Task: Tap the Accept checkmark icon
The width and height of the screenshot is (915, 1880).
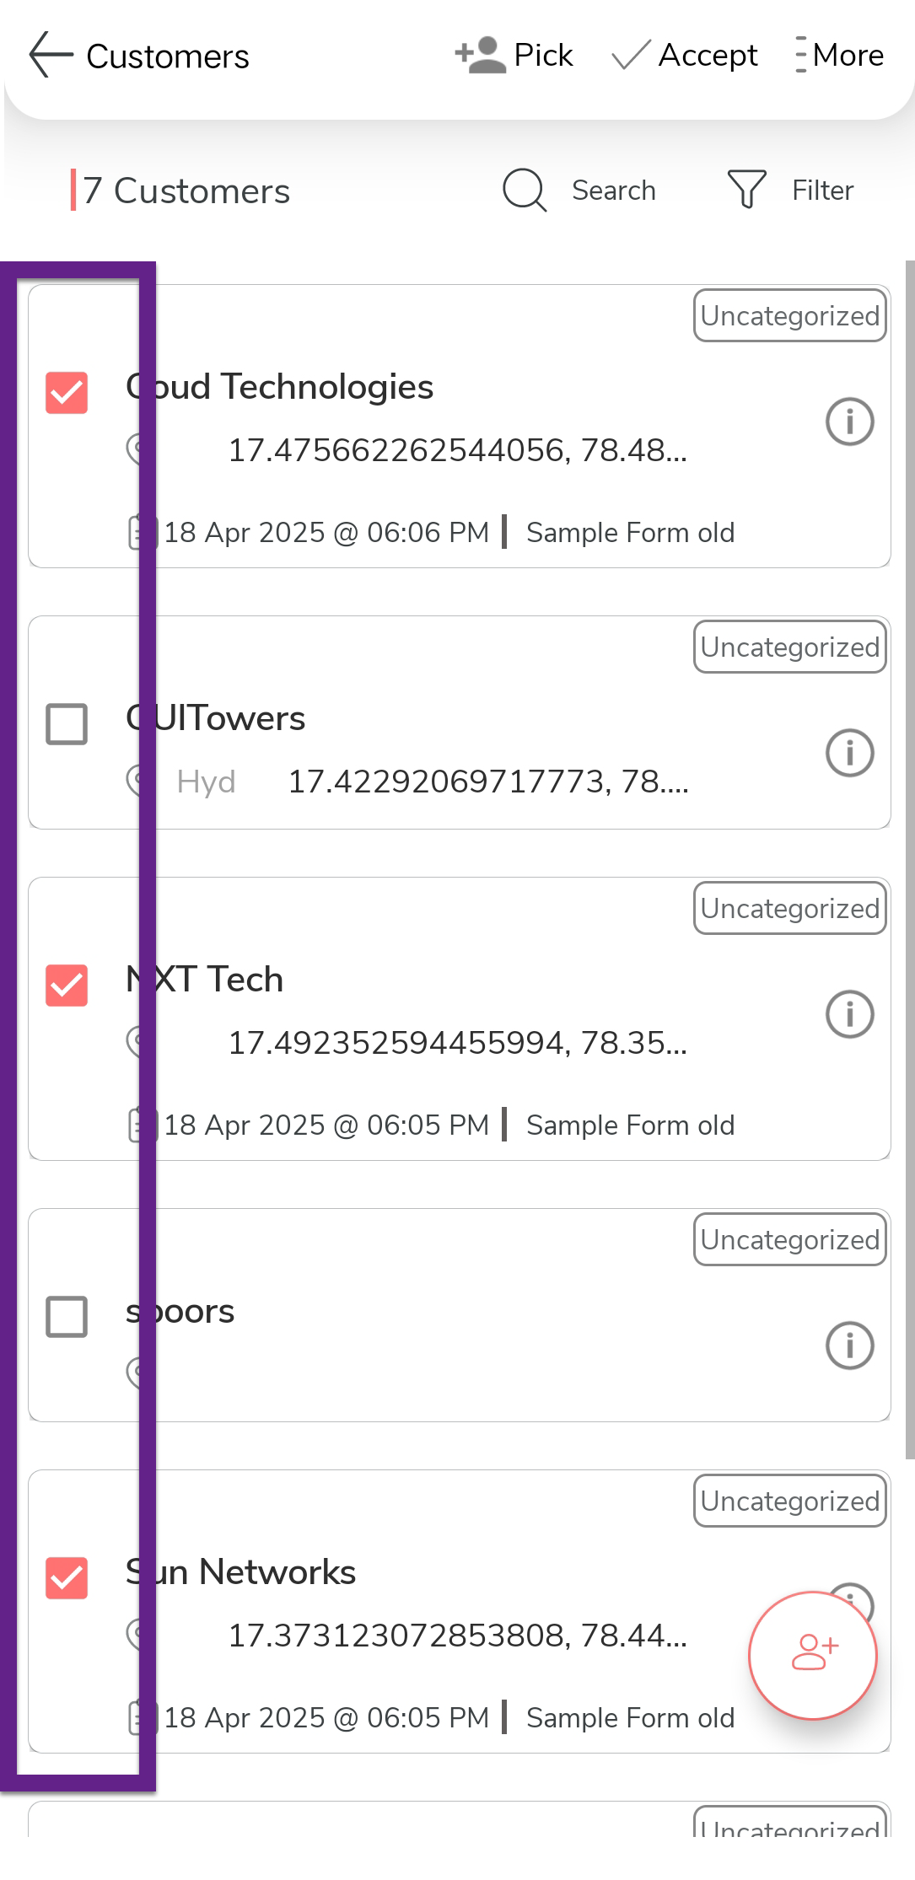Action: pos(630,56)
